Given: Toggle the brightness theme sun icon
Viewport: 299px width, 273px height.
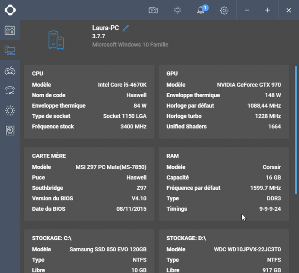Looking at the screenshot, I should (x=178, y=10).
